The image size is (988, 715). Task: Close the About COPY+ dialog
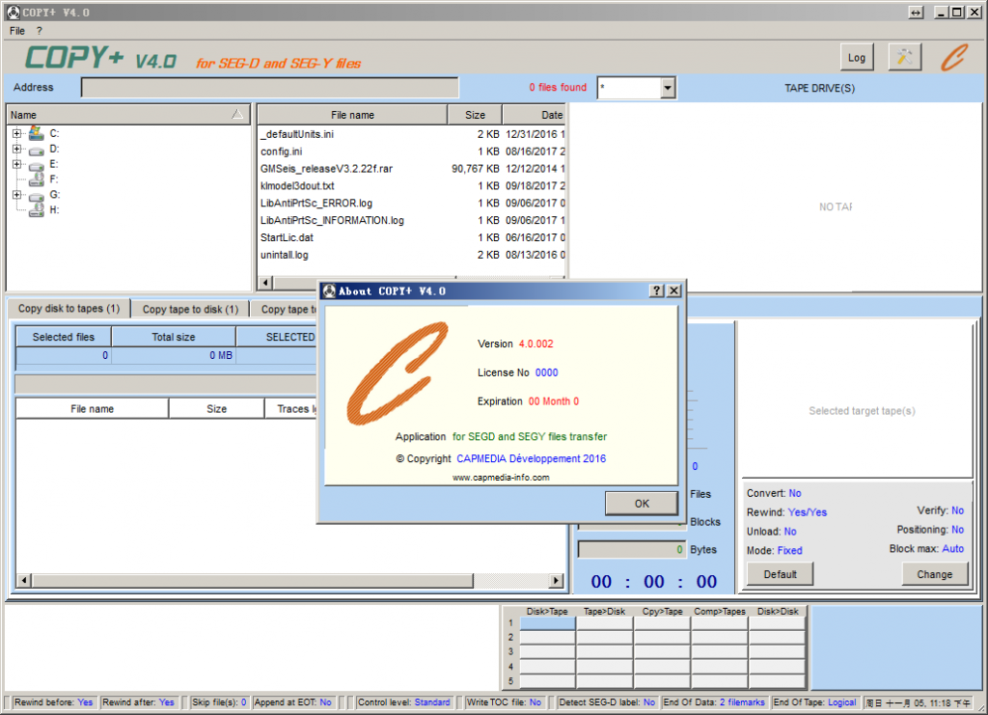click(x=673, y=290)
